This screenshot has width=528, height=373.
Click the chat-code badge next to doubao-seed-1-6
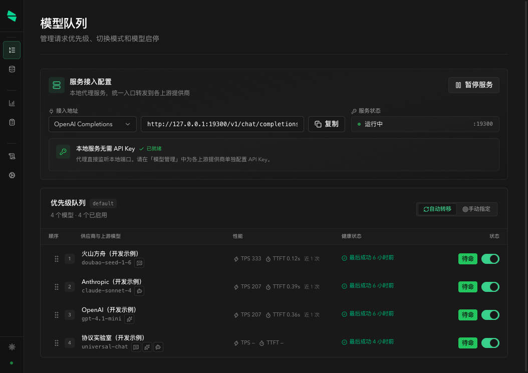(x=139, y=263)
